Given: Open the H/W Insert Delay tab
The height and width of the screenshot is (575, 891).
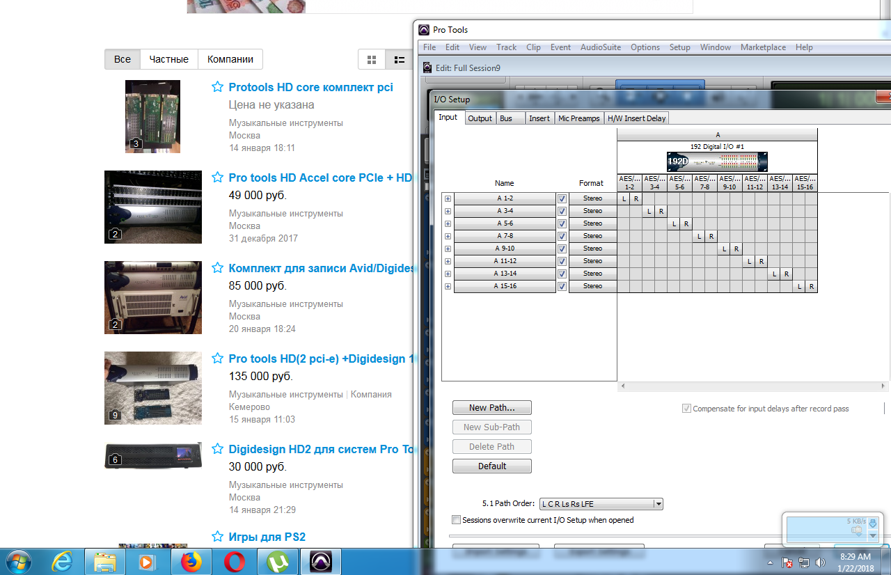Looking at the screenshot, I should coord(636,118).
